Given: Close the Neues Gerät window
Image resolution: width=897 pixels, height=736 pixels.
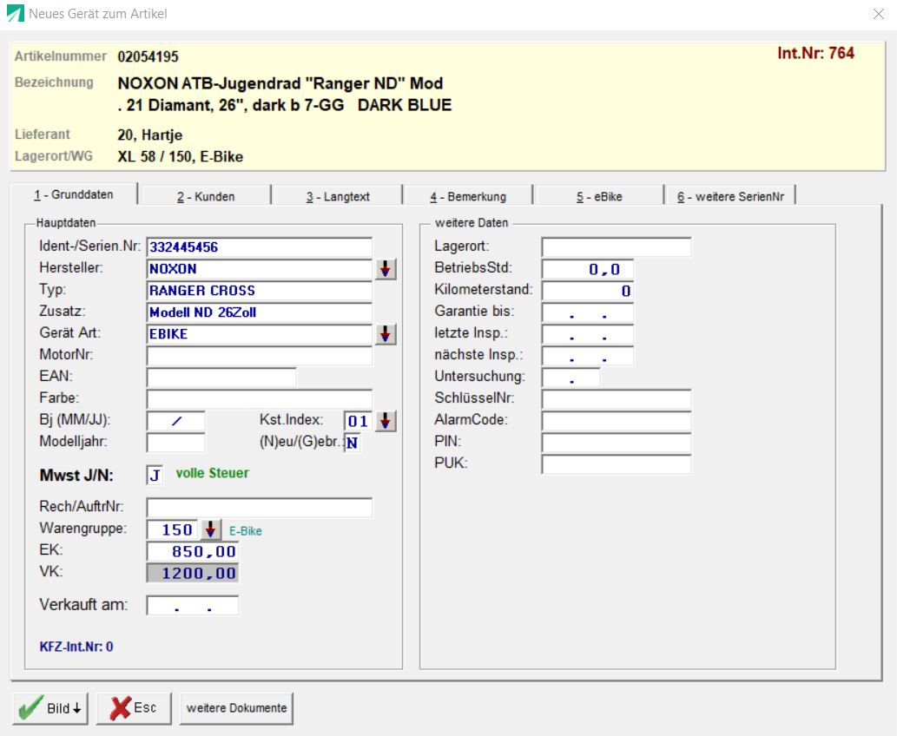Looking at the screenshot, I should click(877, 14).
